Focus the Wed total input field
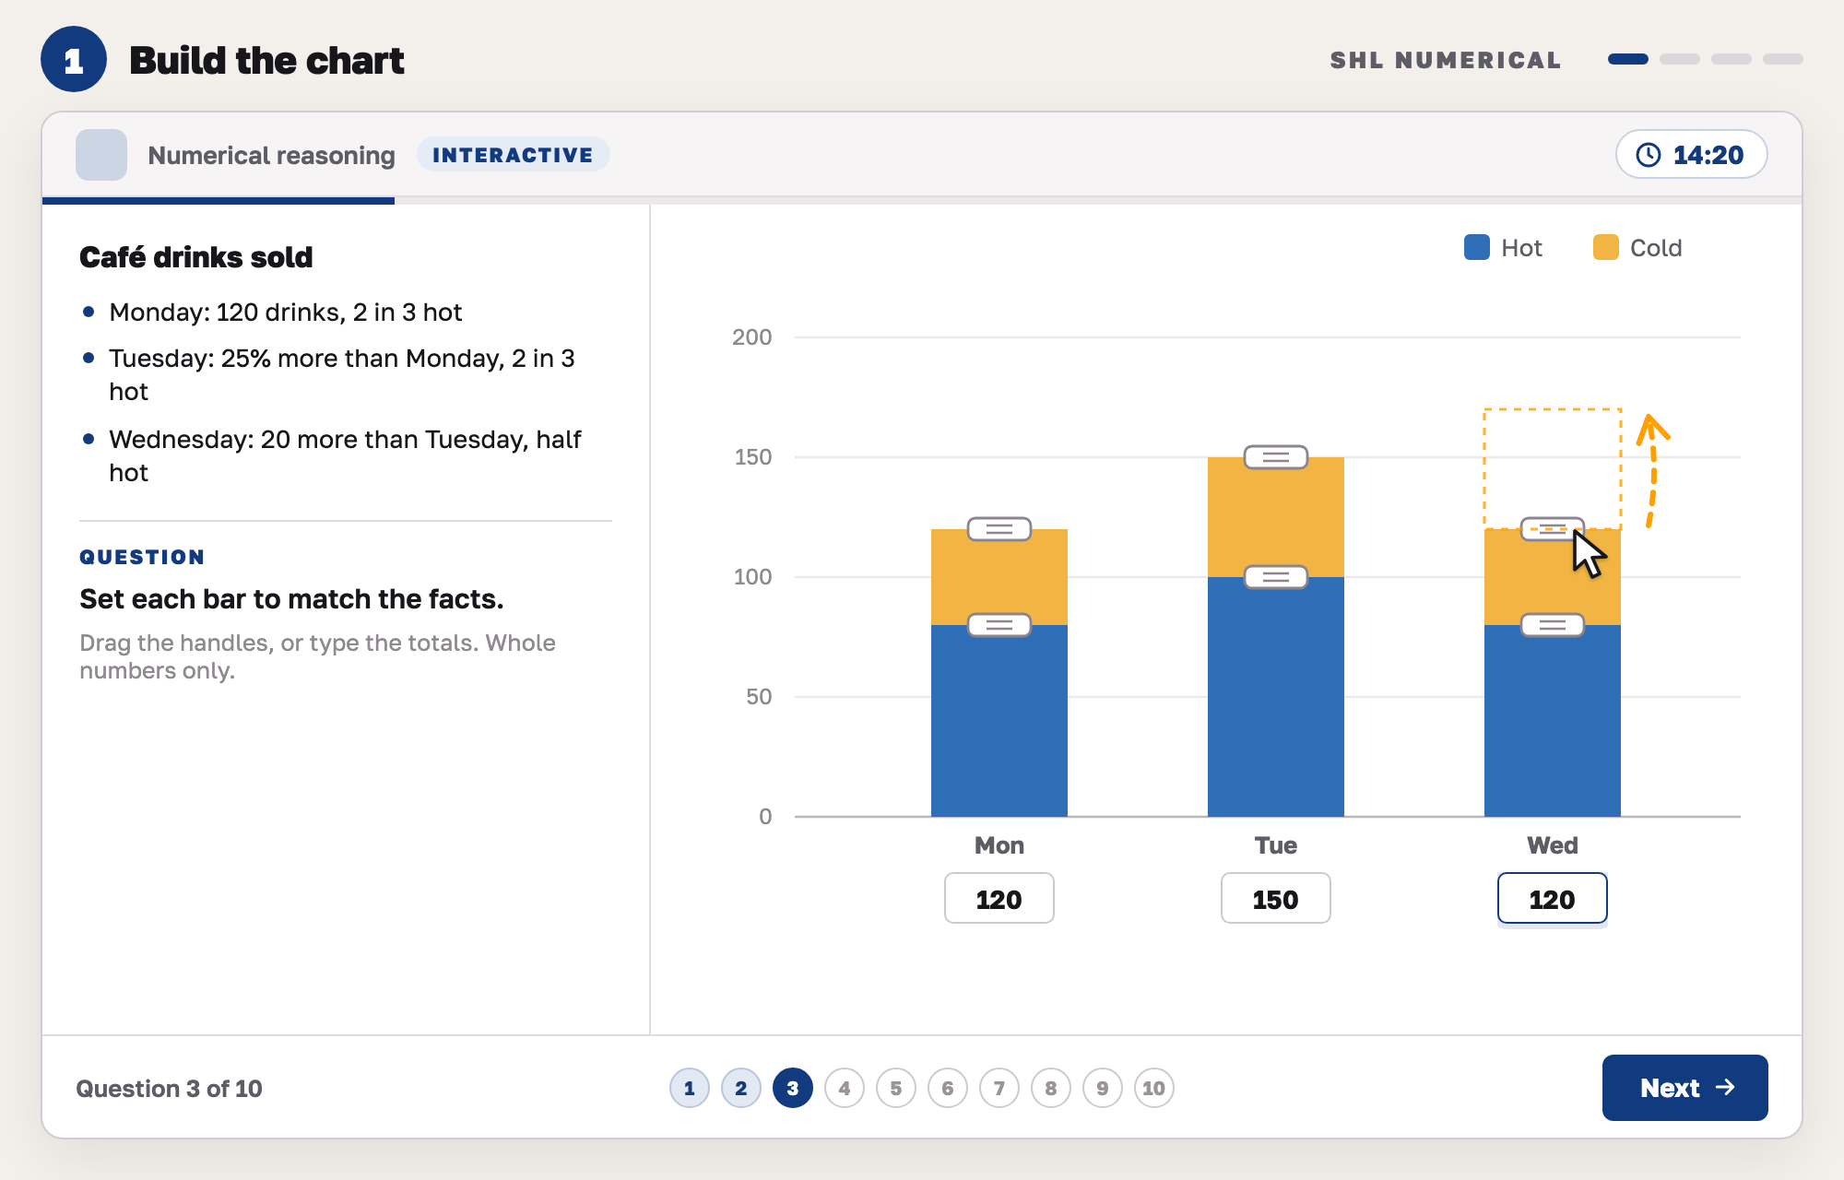The height and width of the screenshot is (1180, 1844). (x=1553, y=898)
